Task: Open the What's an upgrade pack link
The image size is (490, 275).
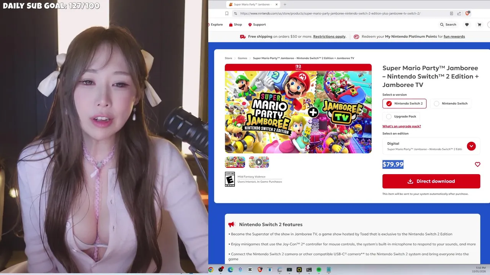Action: 402,126
